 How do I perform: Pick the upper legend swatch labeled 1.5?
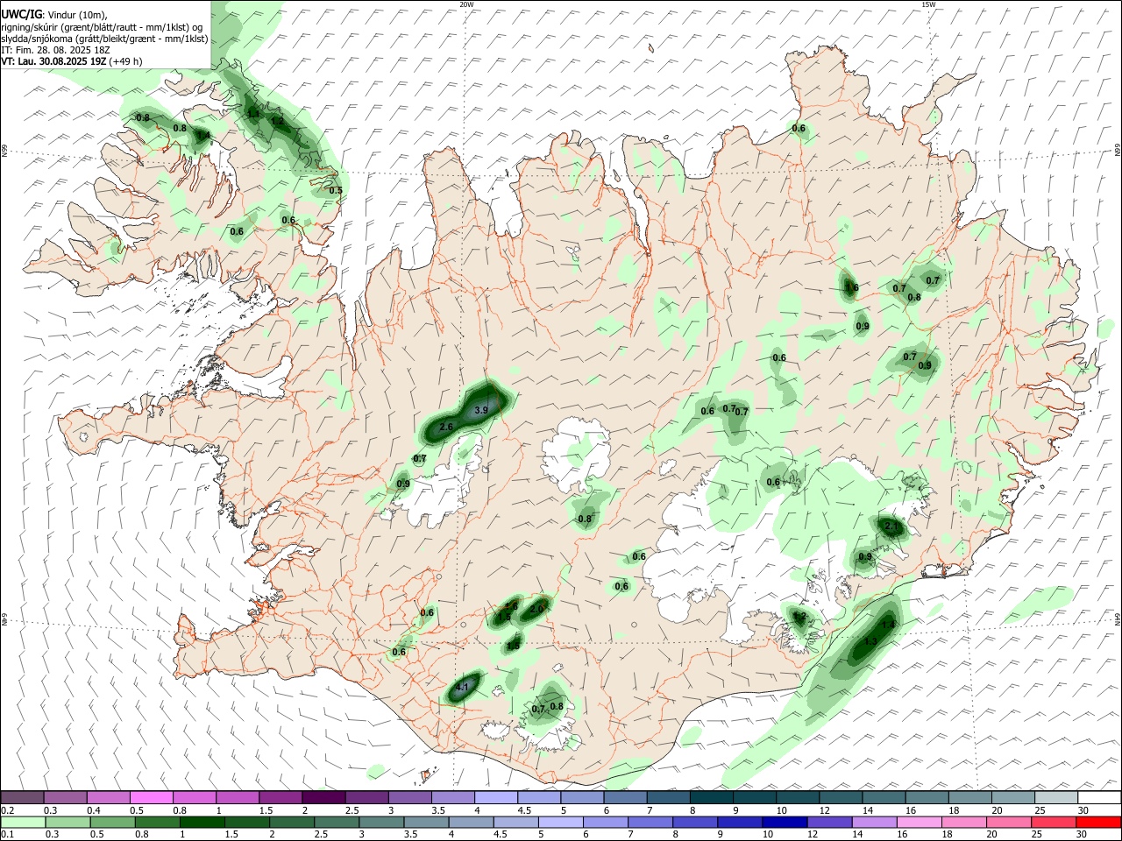(x=280, y=797)
